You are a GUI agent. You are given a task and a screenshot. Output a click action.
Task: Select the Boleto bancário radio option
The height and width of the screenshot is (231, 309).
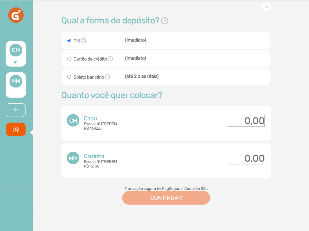click(69, 77)
